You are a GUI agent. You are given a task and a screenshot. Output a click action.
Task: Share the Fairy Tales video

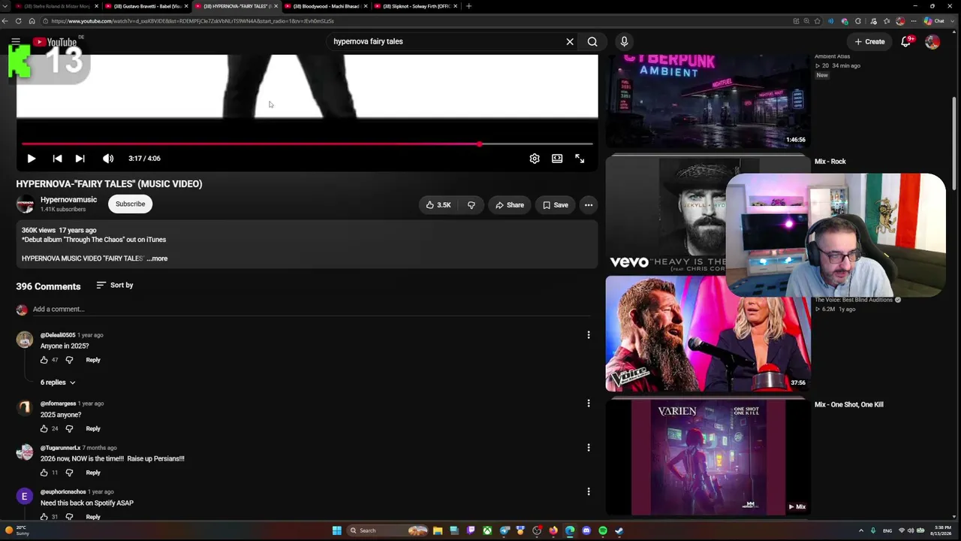coord(510,205)
